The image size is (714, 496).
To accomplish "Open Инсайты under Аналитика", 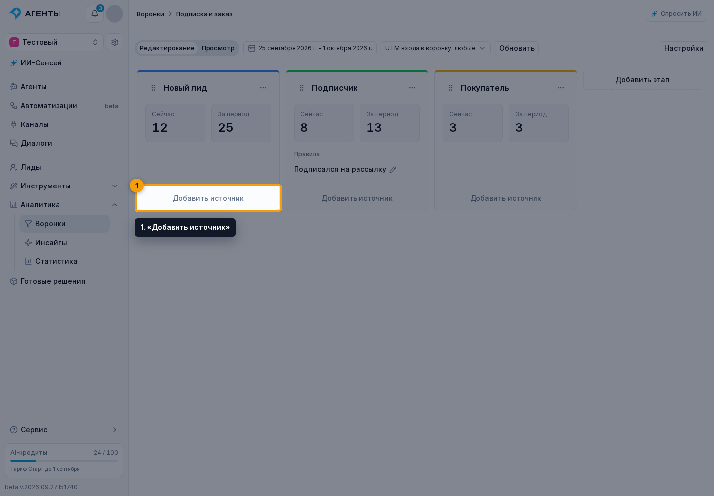I will 64,243.
